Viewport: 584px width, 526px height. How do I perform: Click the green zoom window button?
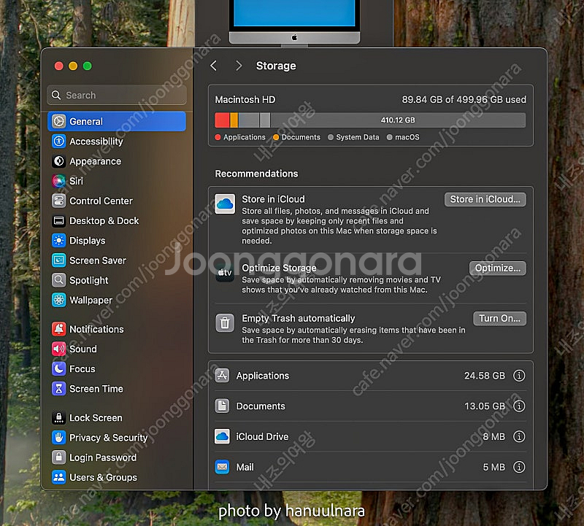87,66
